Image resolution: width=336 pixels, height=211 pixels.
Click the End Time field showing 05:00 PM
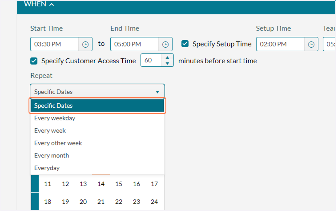(134, 44)
